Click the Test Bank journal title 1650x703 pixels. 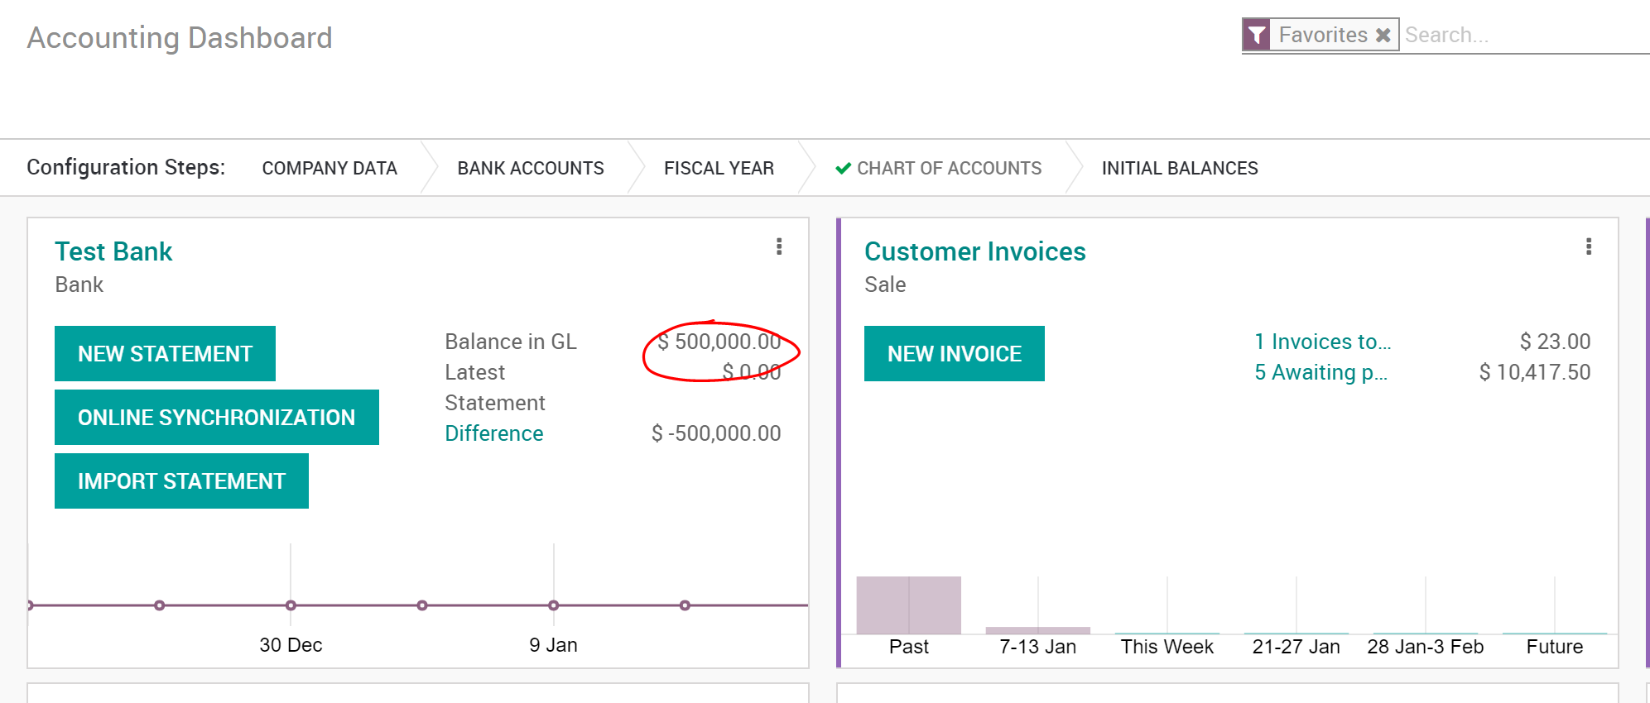click(113, 251)
